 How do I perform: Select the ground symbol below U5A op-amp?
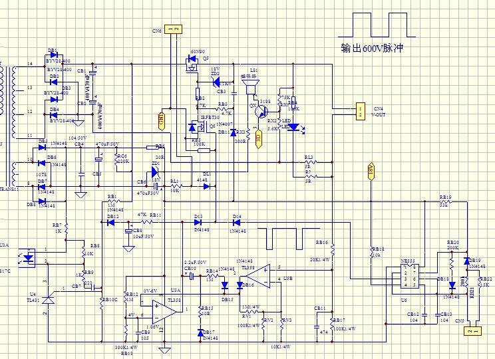click(164, 350)
